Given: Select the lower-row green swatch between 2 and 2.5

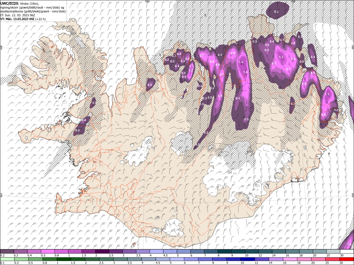Looking at the screenshot, I should [x=92, y=259].
